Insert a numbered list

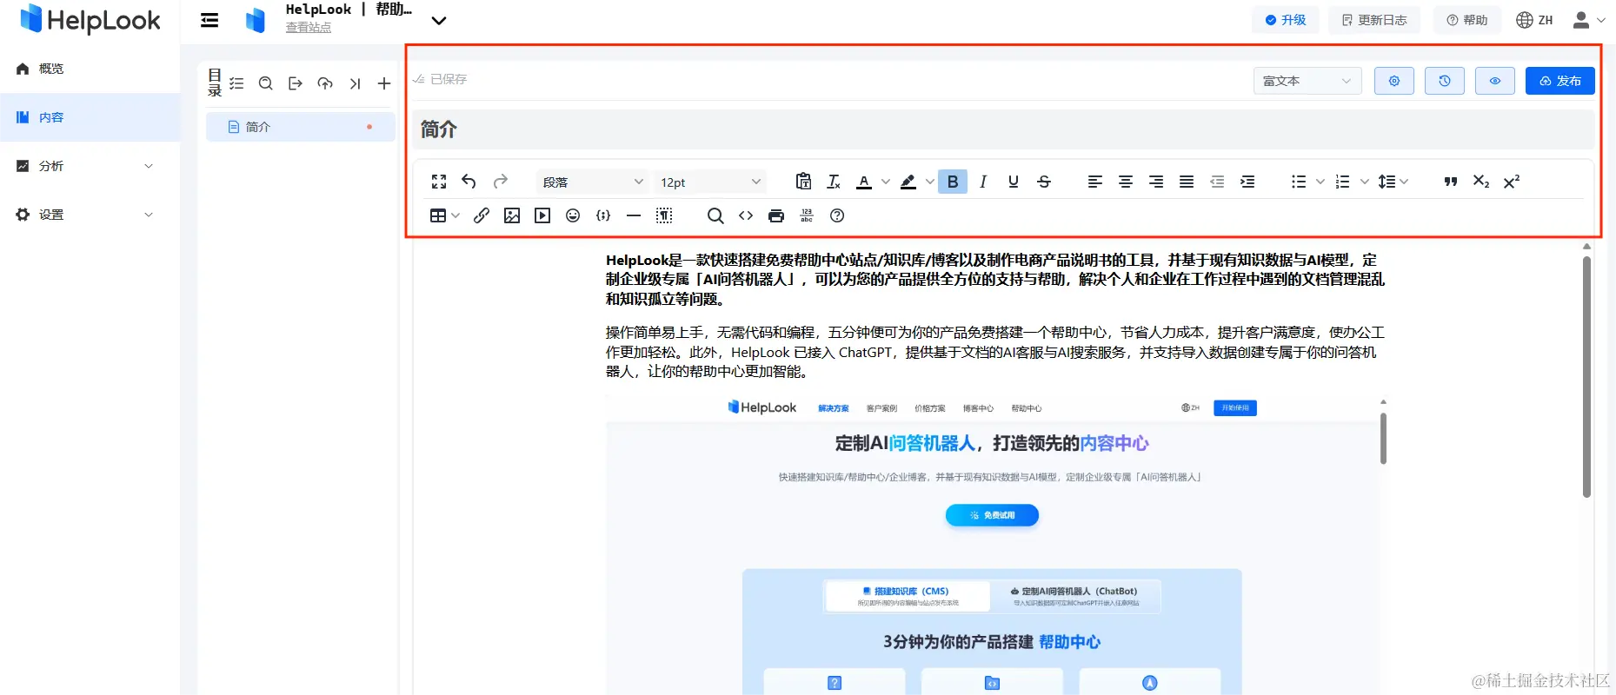(x=1343, y=182)
